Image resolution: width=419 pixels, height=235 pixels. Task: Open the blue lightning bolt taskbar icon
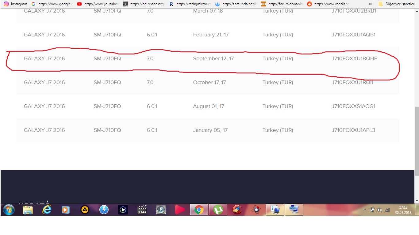pos(104,210)
